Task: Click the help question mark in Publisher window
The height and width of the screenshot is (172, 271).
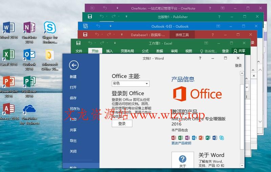Action: point(219,17)
